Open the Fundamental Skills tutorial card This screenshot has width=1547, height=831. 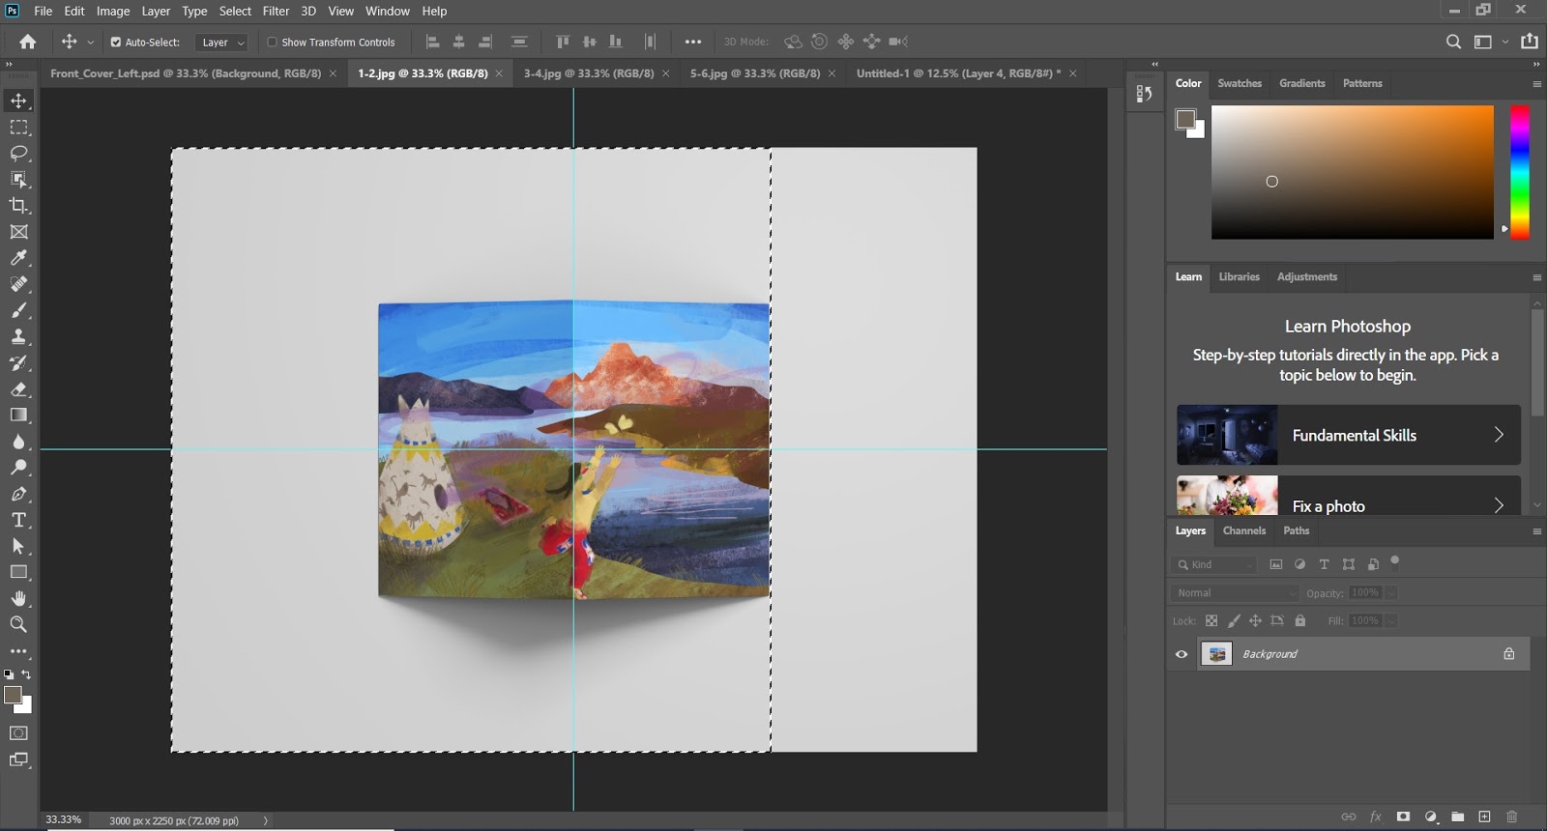(1348, 435)
